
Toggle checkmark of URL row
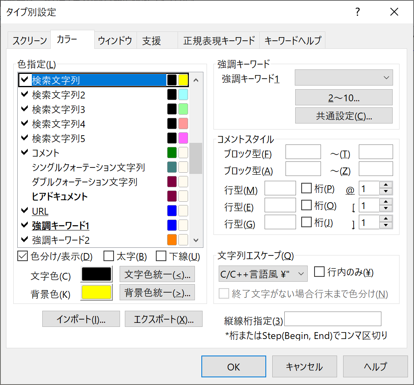(x=25, y=210)
